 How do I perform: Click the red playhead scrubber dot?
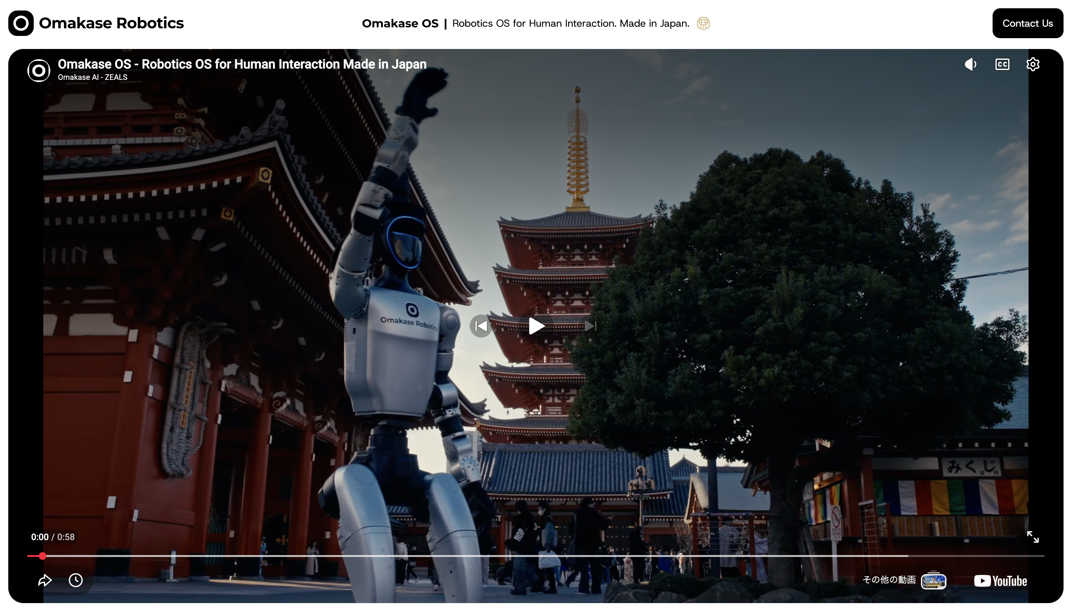(42, 556)
